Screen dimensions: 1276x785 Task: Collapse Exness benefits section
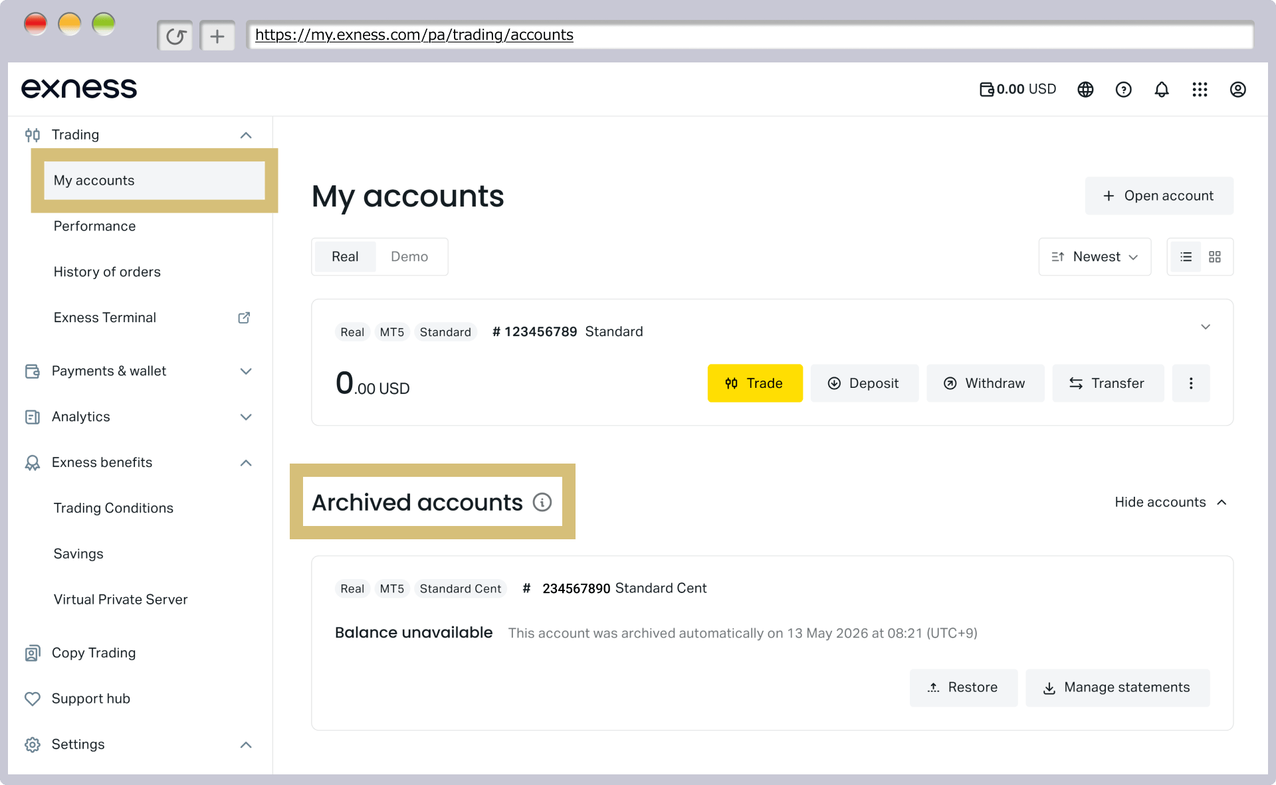pos(246,463)
